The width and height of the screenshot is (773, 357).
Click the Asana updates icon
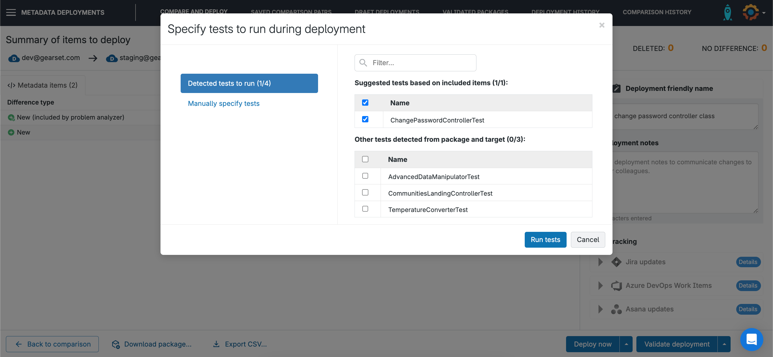(x=616, y=309)
